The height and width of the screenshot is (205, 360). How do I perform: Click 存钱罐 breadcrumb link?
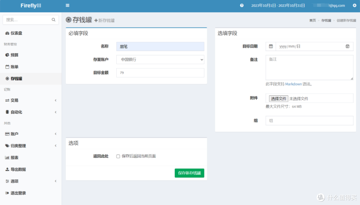(x=326, y=20)
